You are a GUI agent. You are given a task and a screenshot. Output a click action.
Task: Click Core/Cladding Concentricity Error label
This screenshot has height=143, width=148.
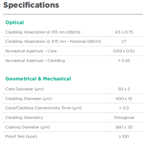43,108
